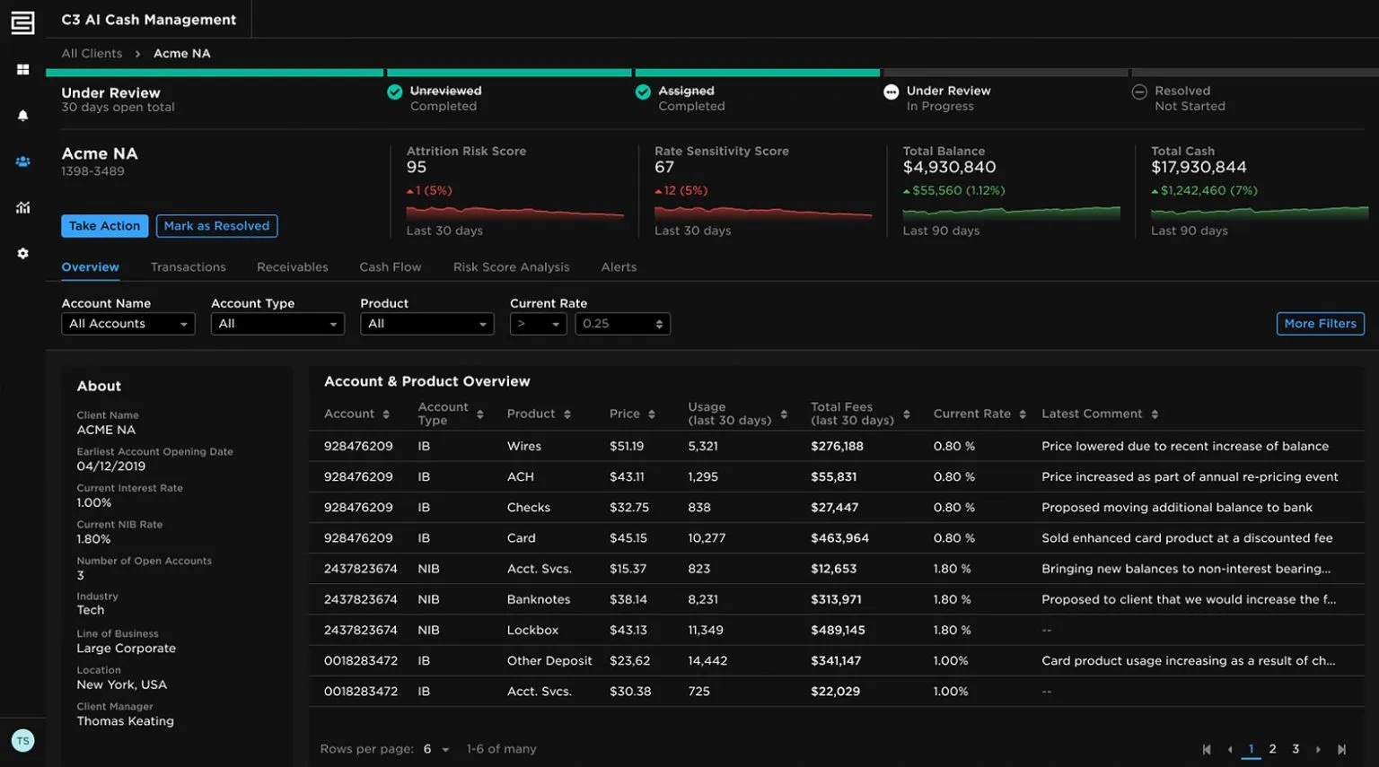Image resolution: width=1379 pixels, height=767 pixels.
Task: Go to the next page of results
Action: (1318, 750)
